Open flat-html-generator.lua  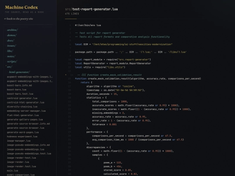coord(23,115)
